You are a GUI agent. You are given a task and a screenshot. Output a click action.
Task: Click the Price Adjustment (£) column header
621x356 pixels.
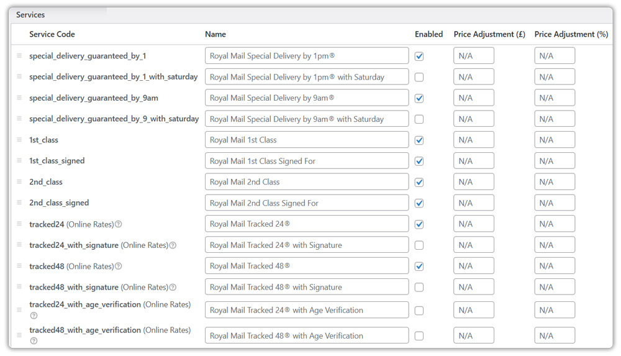click(x=489, y=34)
